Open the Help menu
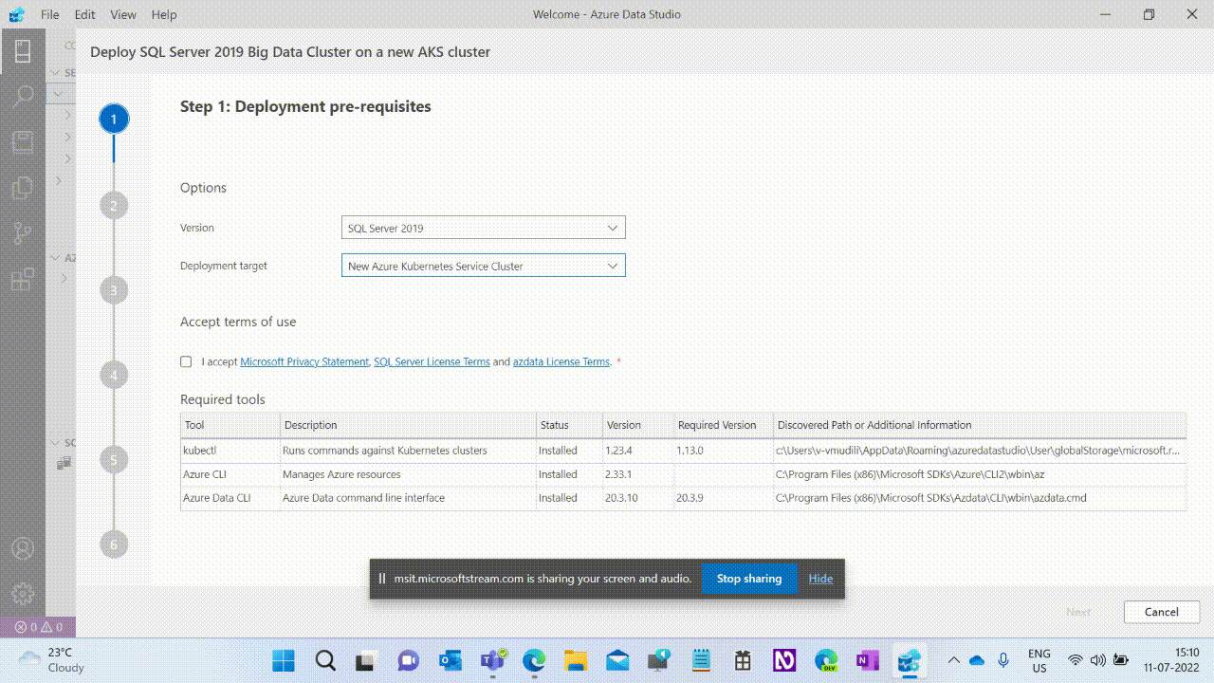1214x683 pixels. [163, 14]
